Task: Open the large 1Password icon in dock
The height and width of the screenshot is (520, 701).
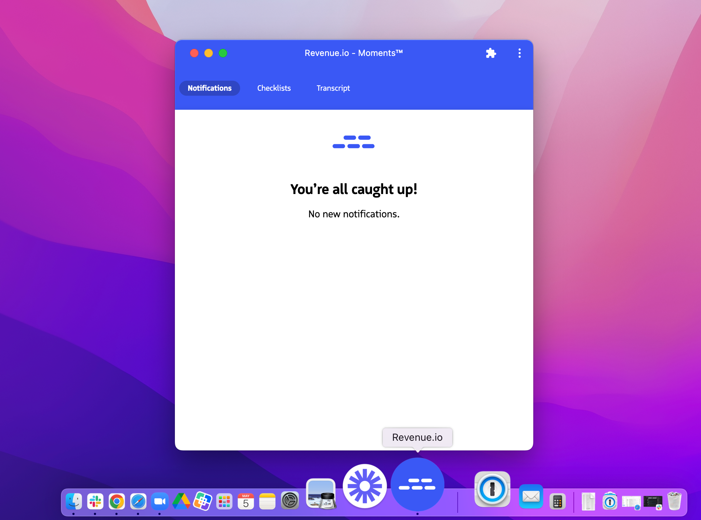Action: 492,489
